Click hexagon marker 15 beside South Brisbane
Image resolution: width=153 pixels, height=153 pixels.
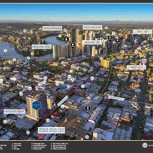[106, 28]
